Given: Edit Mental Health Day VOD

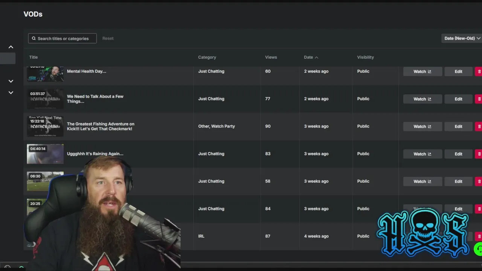Looking at the screenshot, I should pos(458,72).
